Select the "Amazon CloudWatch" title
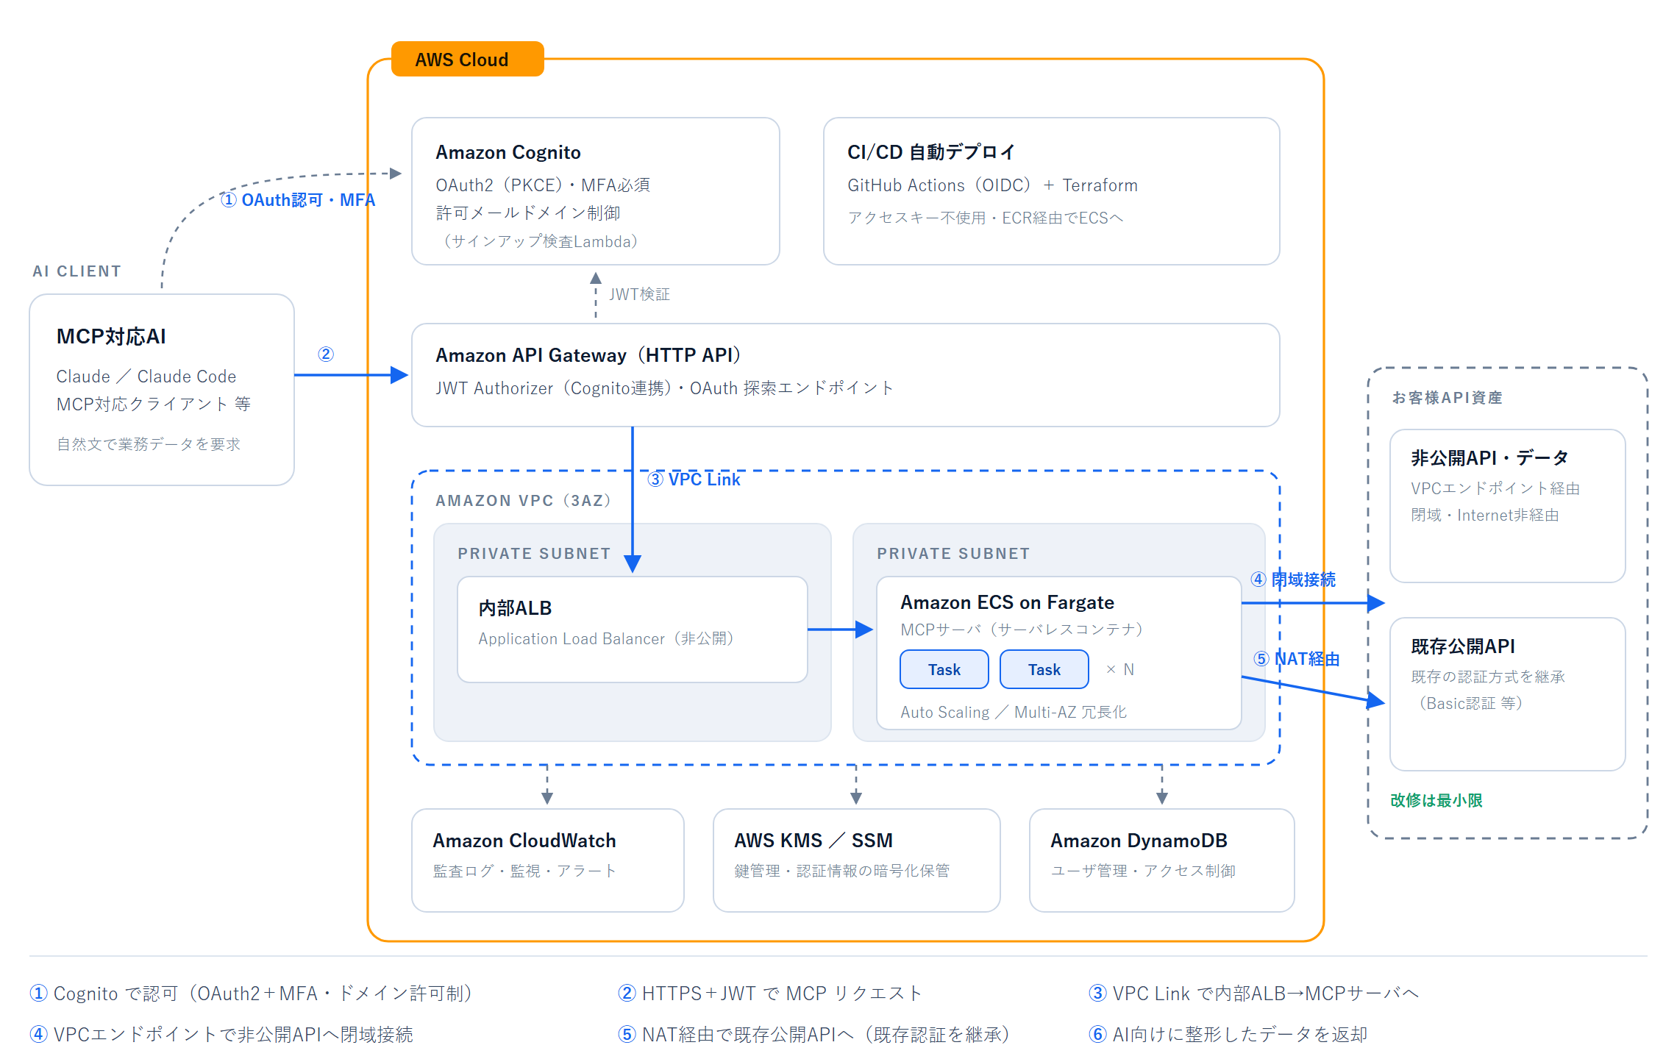The width and height of the screenshot is (1677, 1059). point(524,841)
